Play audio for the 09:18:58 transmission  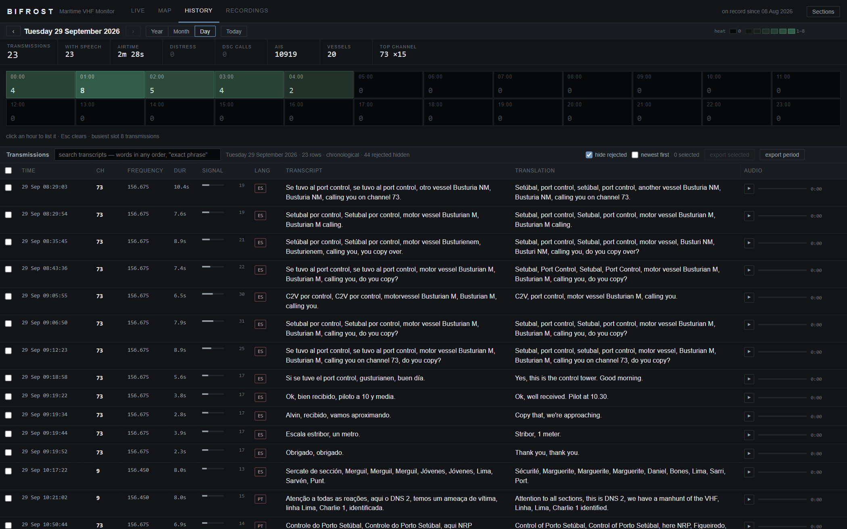click(x=749, y=379)
